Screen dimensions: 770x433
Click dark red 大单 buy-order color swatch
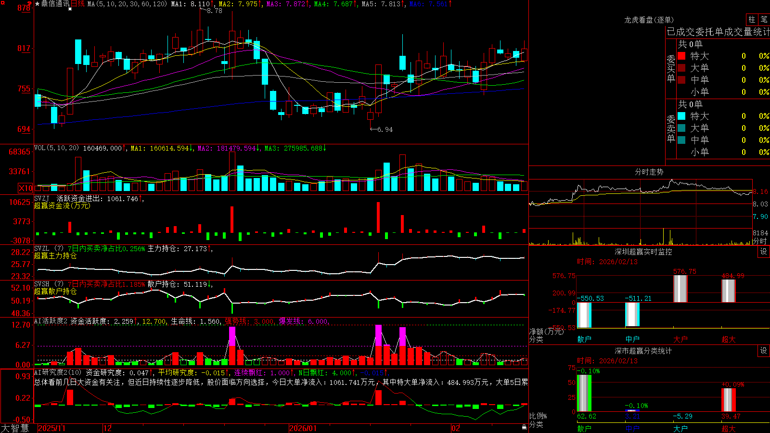681,68
